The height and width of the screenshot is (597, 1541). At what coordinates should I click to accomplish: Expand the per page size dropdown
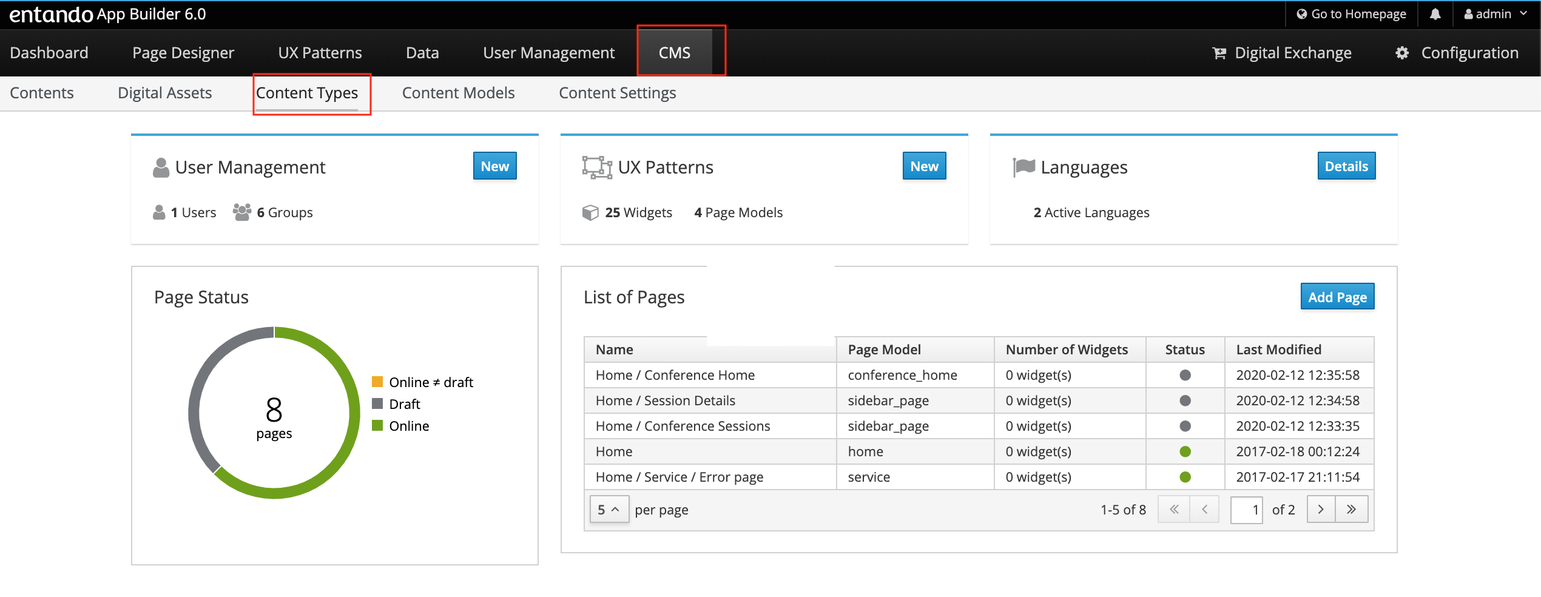[609, 510]
